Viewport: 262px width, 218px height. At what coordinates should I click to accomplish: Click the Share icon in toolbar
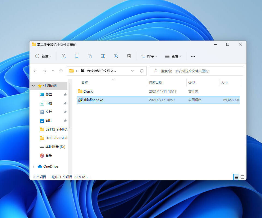click(116, 56)
